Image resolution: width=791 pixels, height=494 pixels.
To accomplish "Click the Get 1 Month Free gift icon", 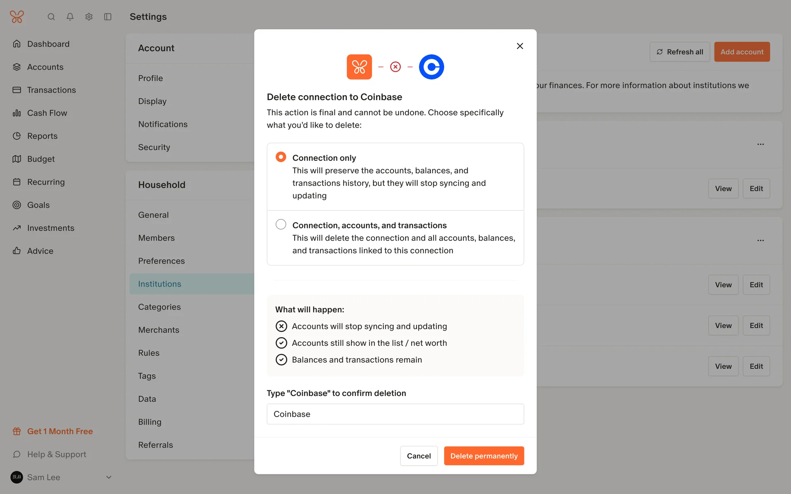I will 17,431.
